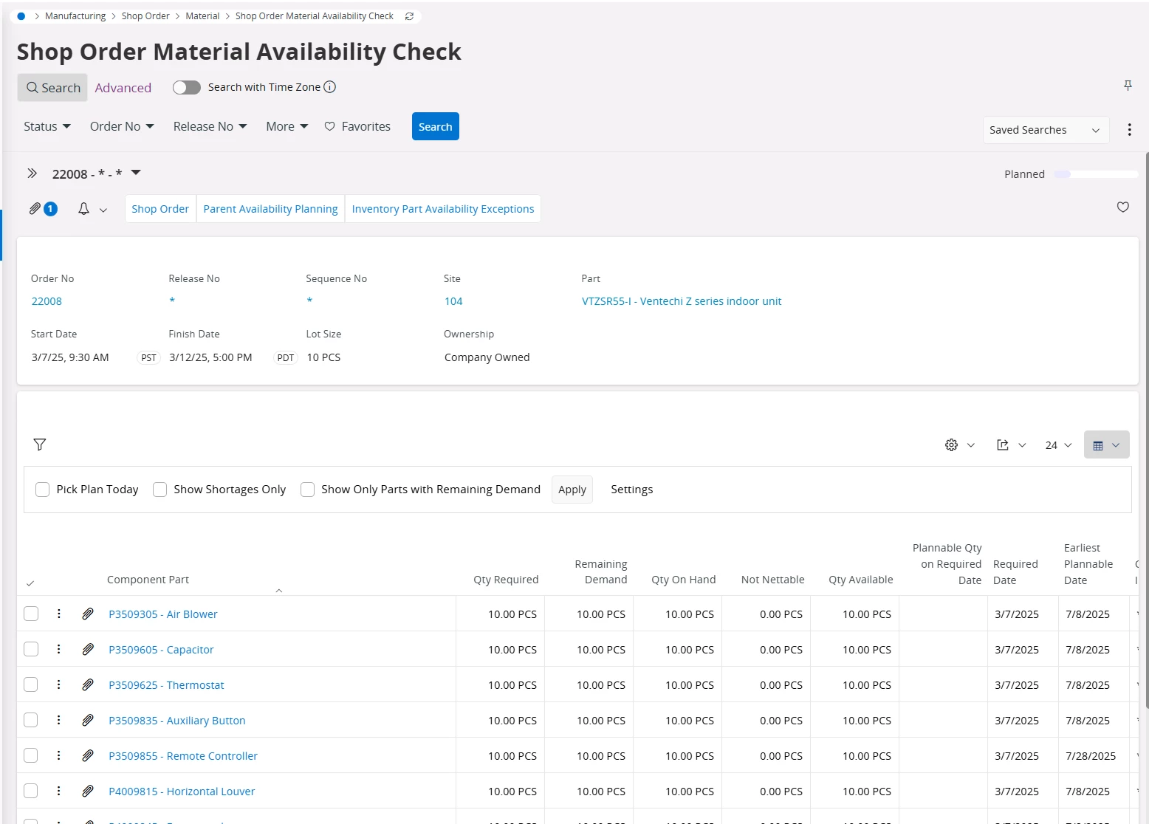Screen dimensions: 1149x824
Task: Click the Planned status progress bar
Action: pos(1096,174)
